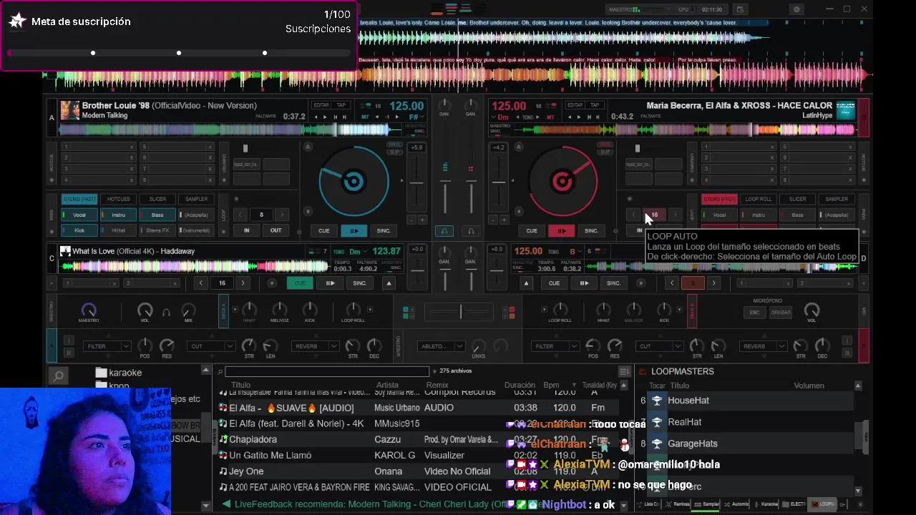Enable headphone cue for deck B
Viewport: 916px width, 515px height.
pos(470,231)
